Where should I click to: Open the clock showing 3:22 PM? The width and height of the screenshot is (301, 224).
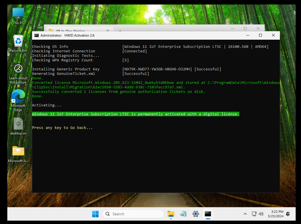pos(276,214)
